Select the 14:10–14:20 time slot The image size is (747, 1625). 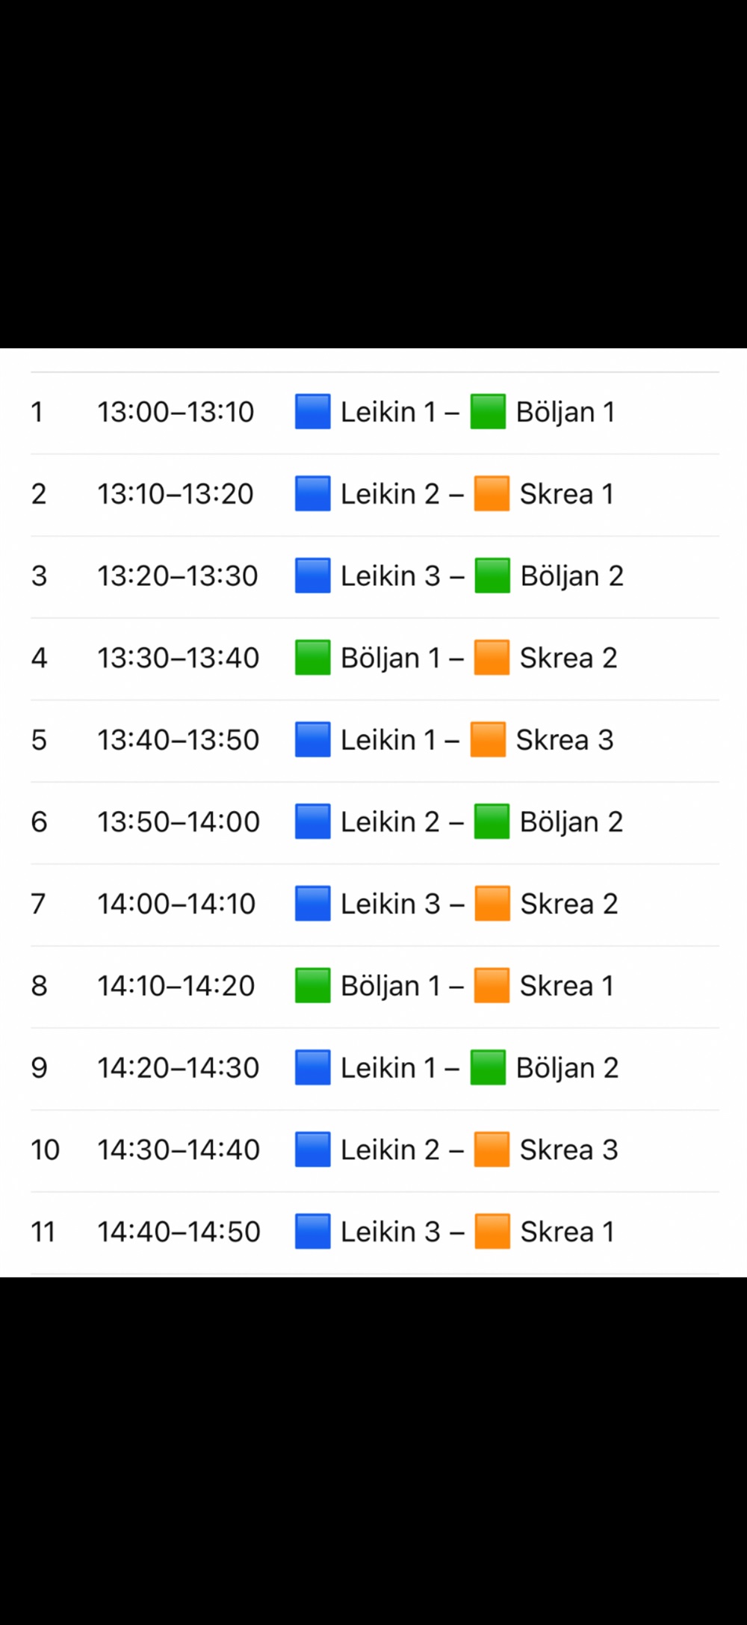(x=176, y=986)
